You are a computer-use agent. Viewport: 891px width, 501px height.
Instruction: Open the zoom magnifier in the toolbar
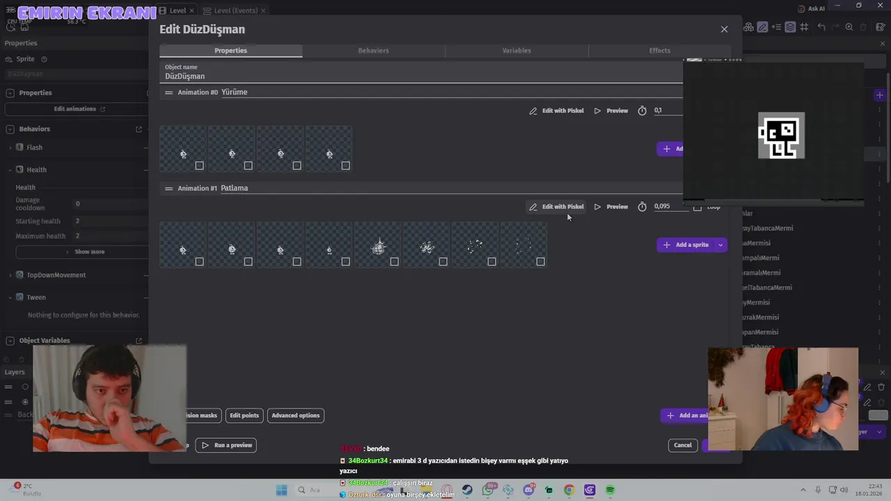click(849, 27)
